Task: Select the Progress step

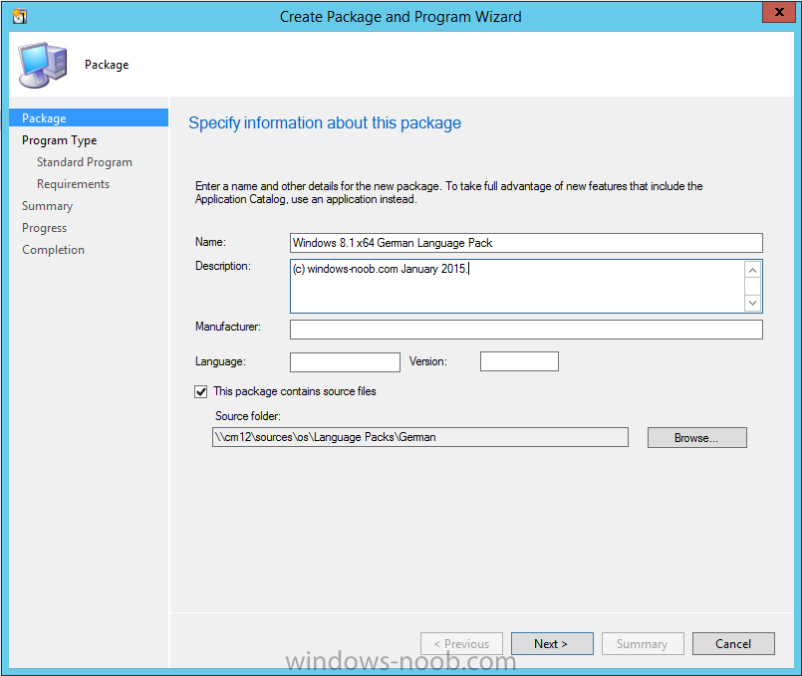Action: point(44,228)
